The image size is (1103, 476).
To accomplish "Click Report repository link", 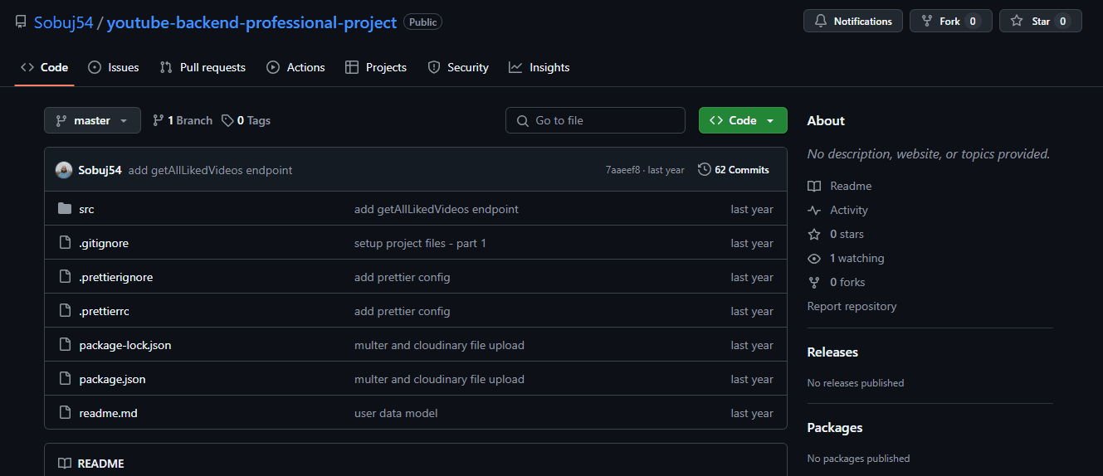I will tap(852, 306).
